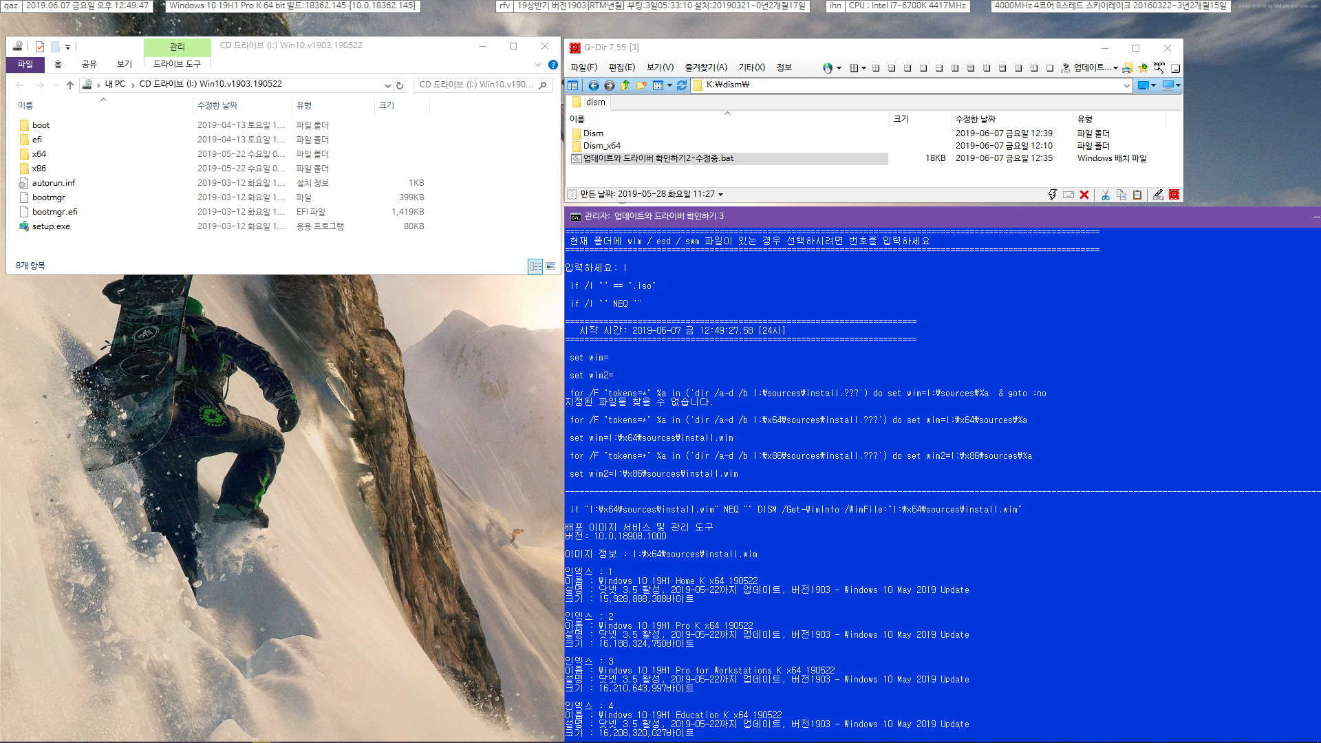1321x743 pixels.
Task: Click the rename field icon in Q-Dir
Action: point(1068,195)
